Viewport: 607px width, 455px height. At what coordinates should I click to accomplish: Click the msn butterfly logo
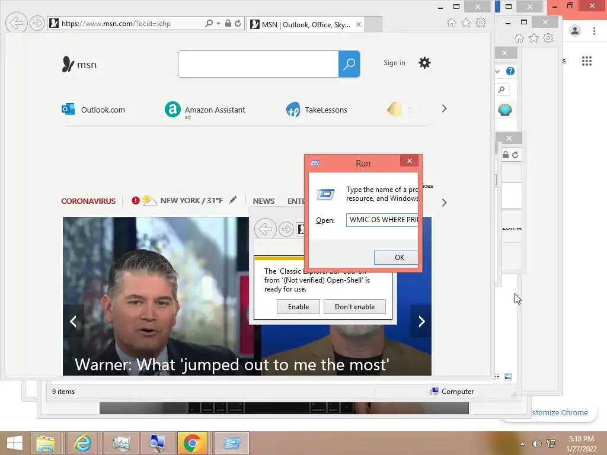(x=79, y=64)
